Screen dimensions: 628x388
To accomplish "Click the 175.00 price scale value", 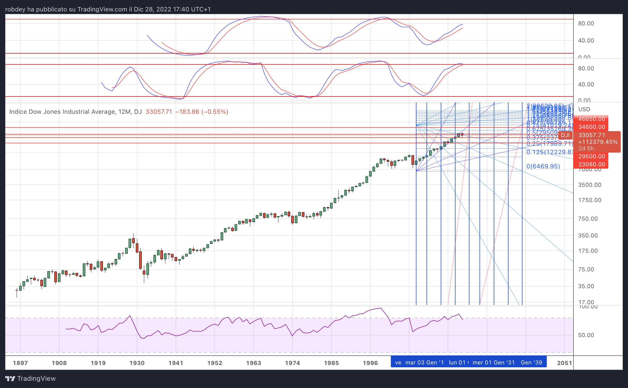I will tap(588, 251).
